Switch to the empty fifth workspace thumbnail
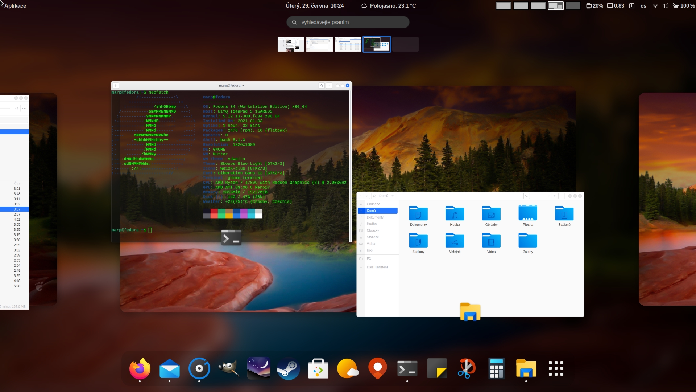 (405, 44)
